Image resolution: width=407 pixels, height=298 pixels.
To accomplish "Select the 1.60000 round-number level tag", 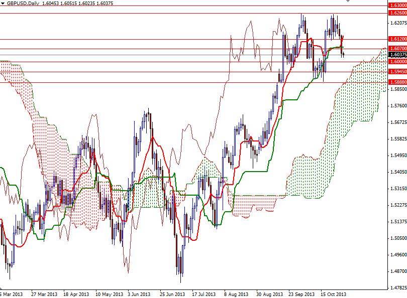I will point(396,61).
